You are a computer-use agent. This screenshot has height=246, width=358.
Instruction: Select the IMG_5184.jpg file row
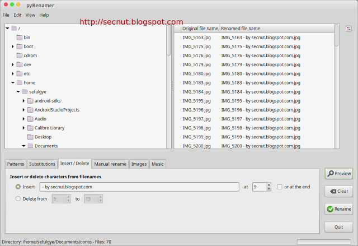[x=254, y=92]
